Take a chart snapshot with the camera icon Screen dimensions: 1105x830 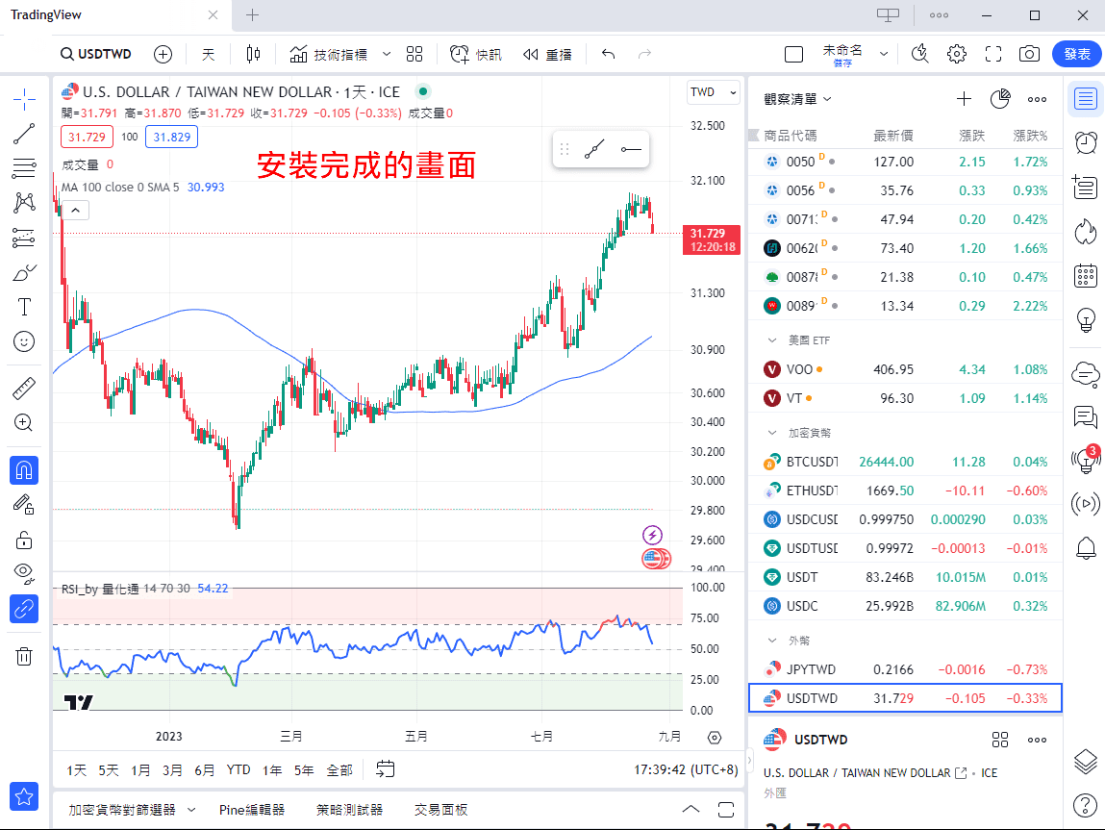tap(1029, 54)
